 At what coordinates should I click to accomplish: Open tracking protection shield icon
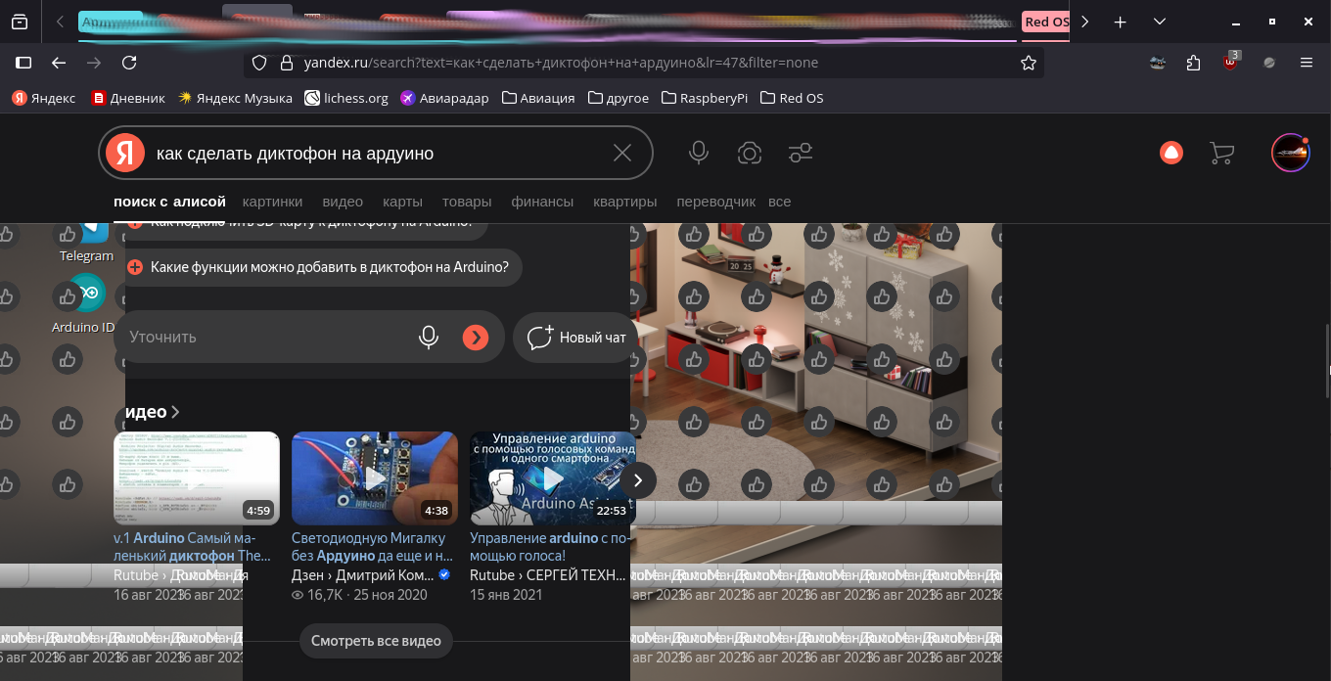(259, 63)
